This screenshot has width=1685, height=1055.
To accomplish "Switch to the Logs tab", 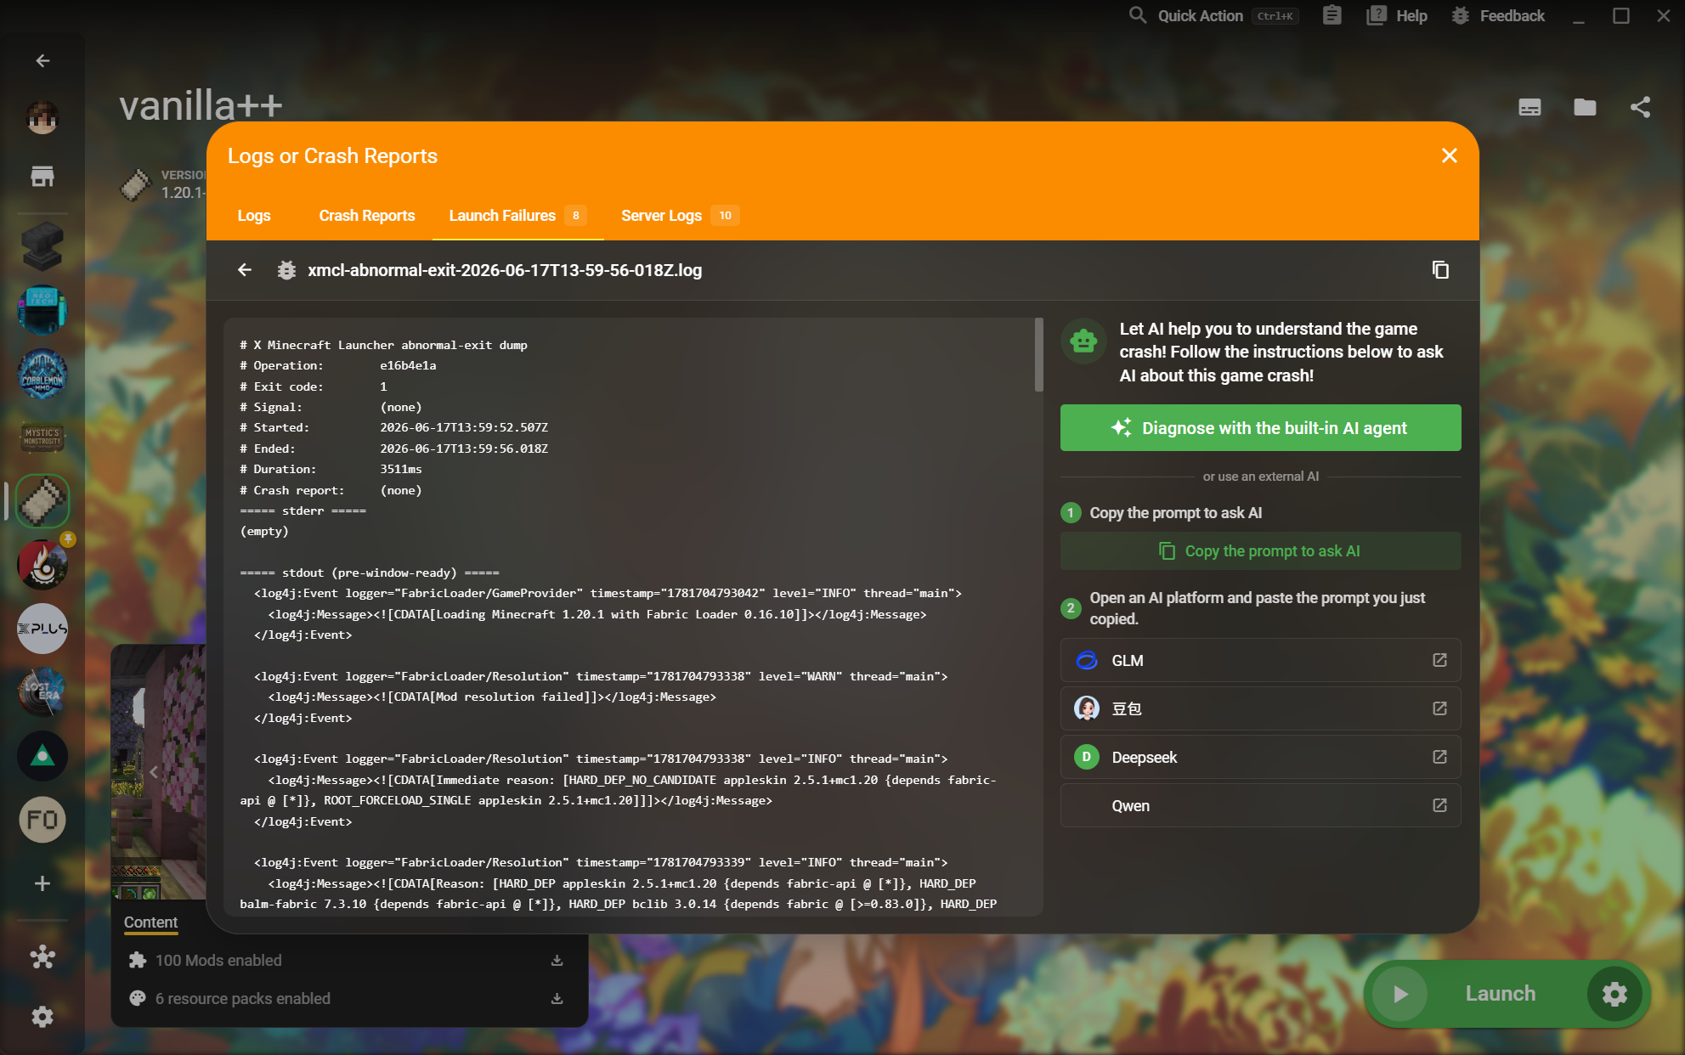I will coord(254,216).
